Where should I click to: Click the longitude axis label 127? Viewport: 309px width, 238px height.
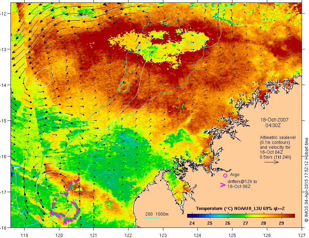point(302,235)
